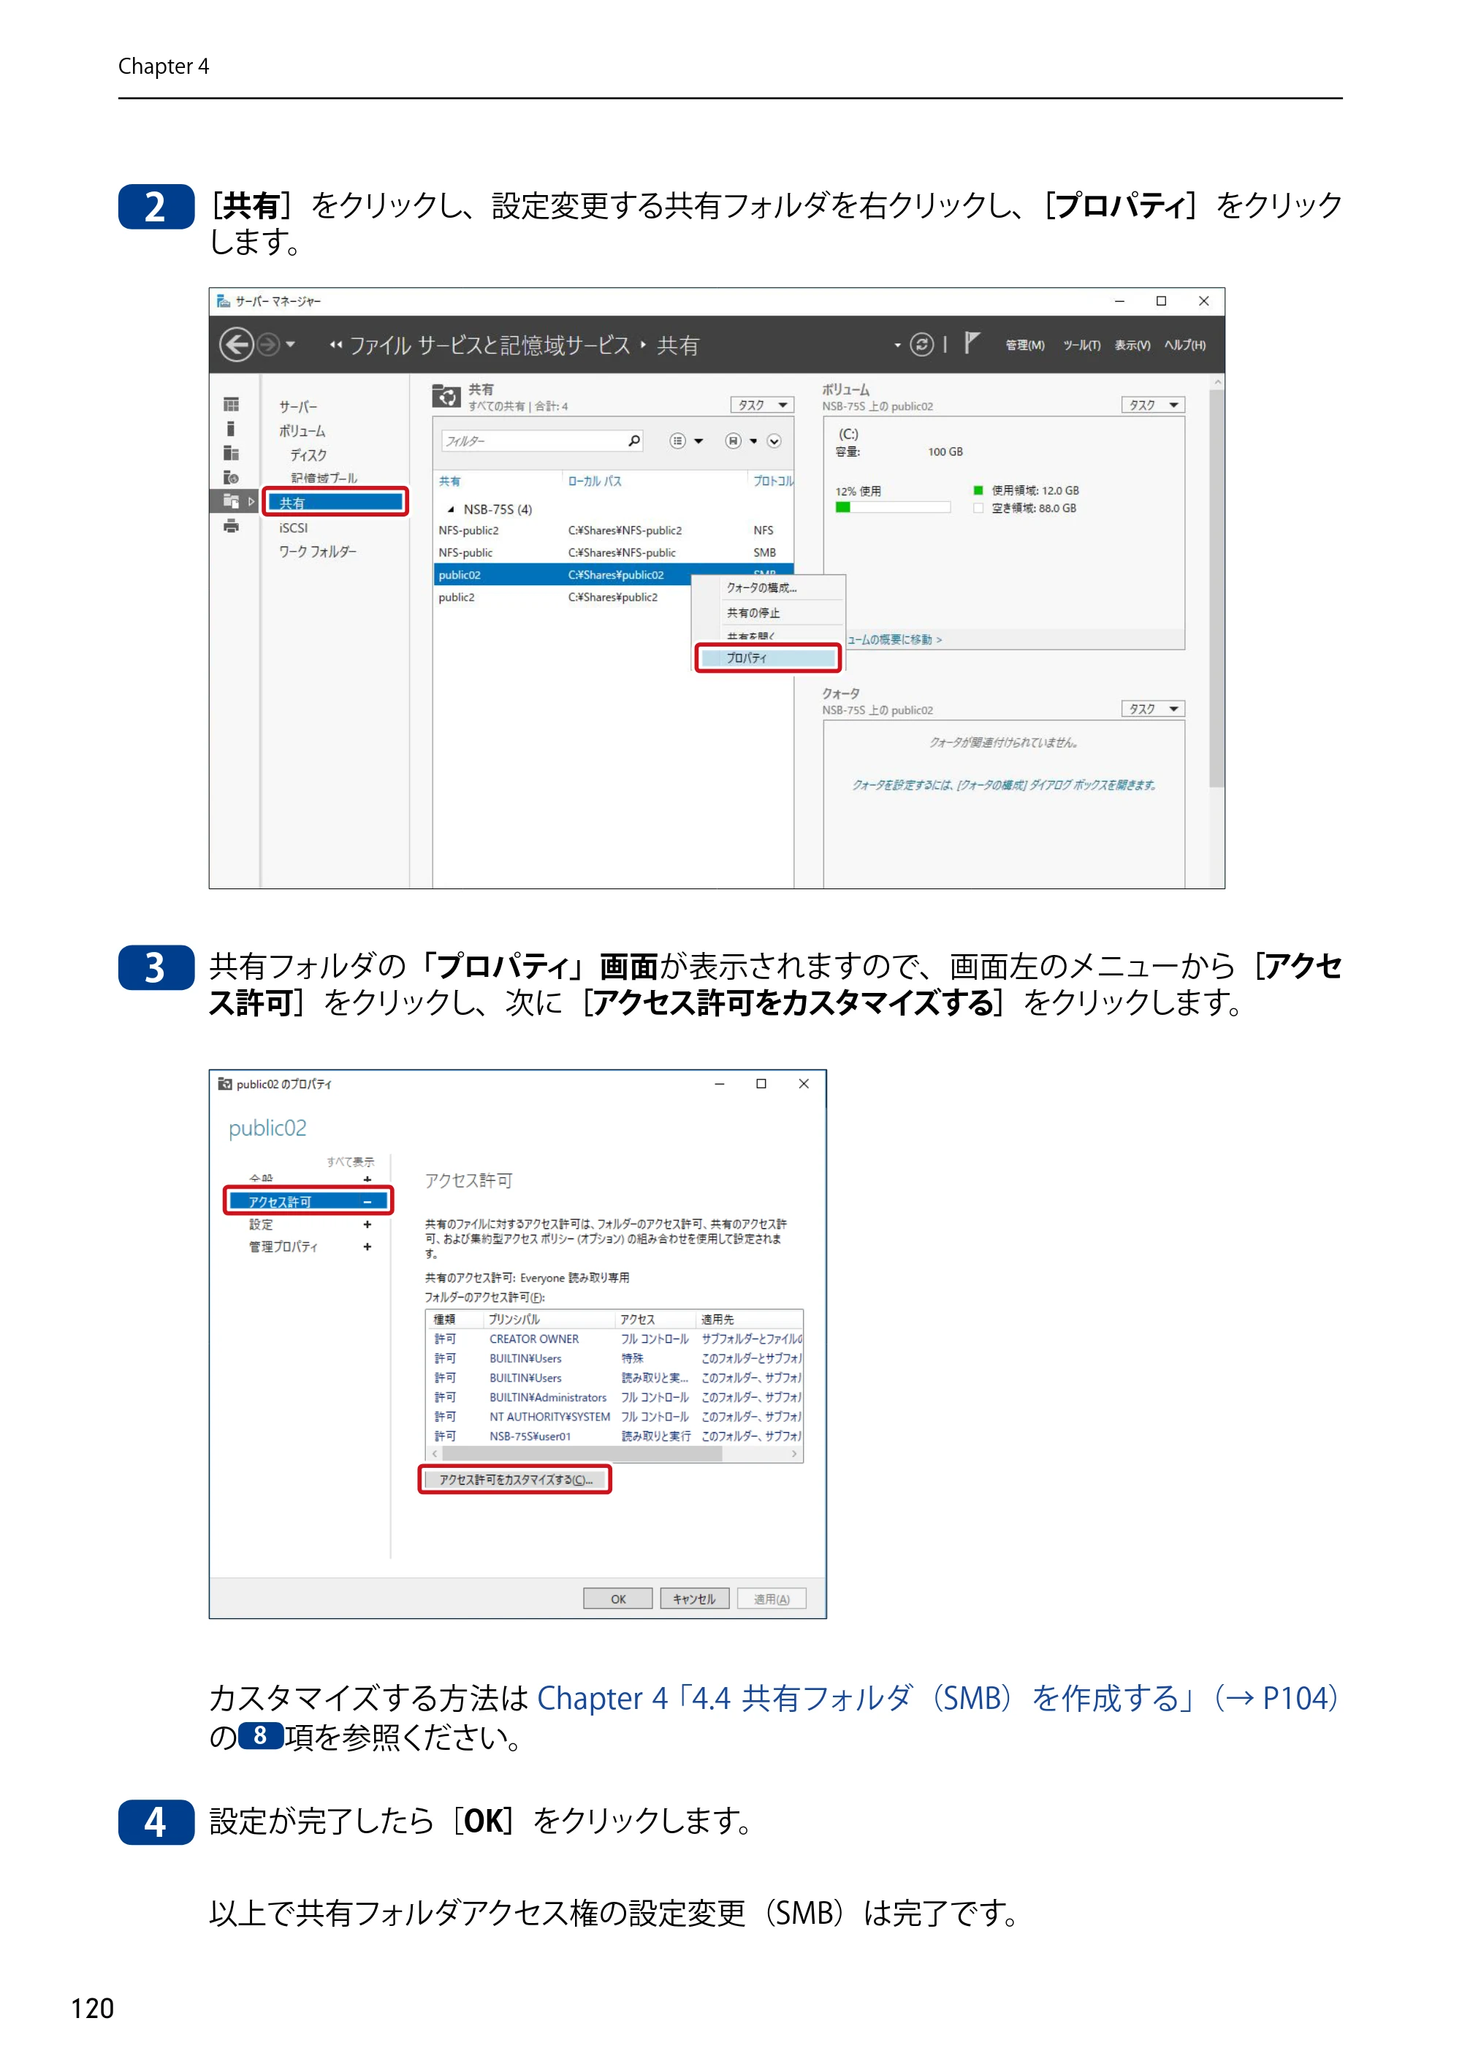Collapse the アクセス許可 section in properties
This screenshot has width=1462, height=2067.
coord(368,1202)
